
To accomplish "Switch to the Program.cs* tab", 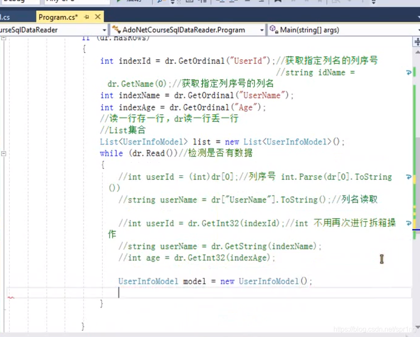I will tap(58, 17).
